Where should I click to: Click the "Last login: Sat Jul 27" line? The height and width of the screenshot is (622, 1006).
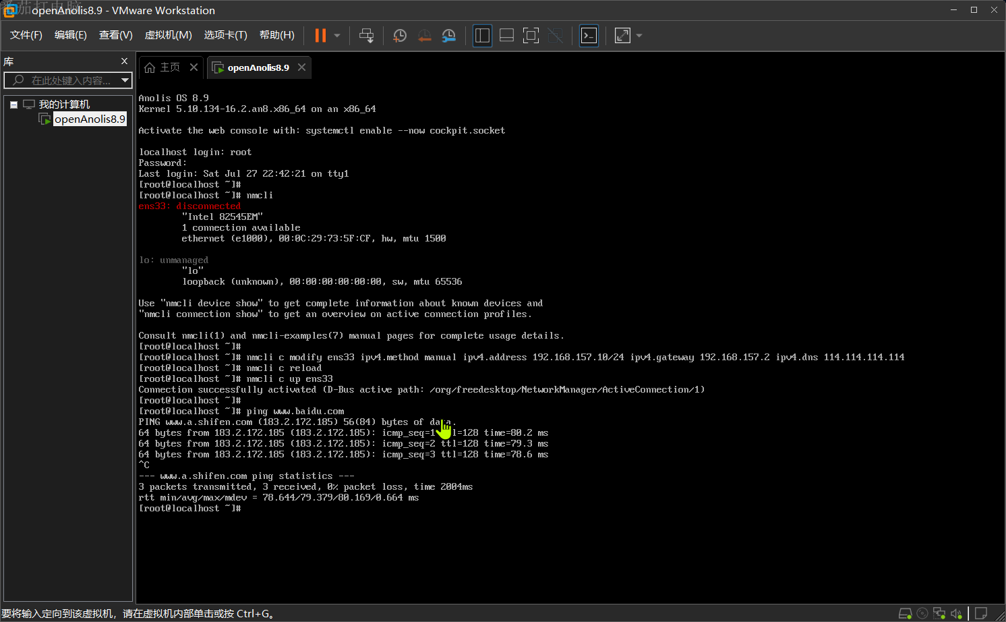[243, 173]
